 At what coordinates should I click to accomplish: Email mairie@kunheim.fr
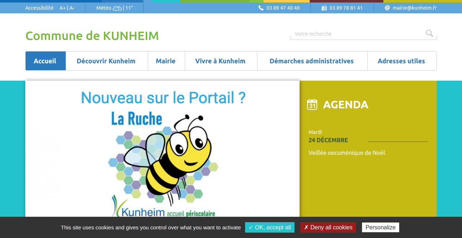(x=415, y=8)
